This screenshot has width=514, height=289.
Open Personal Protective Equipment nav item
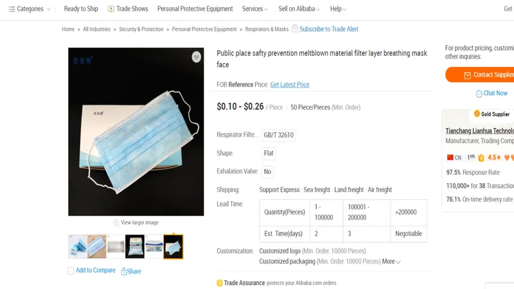tap(195, 9)
